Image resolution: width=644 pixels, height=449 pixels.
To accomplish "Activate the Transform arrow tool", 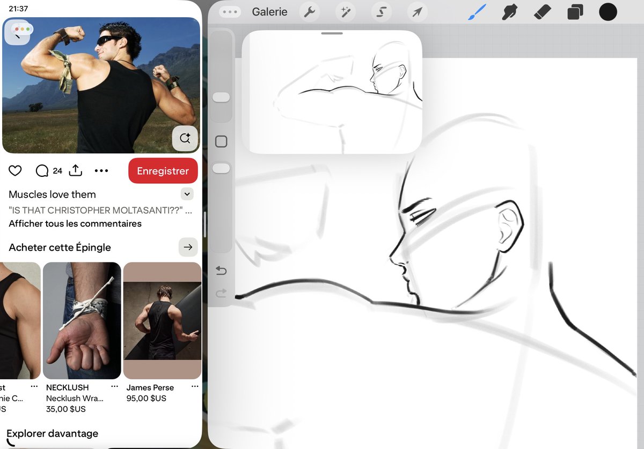I will (x=418, y=12).
